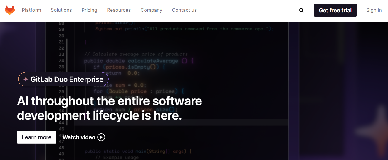Open the Contact us page

pyautogui.click(x=184, y=10)
